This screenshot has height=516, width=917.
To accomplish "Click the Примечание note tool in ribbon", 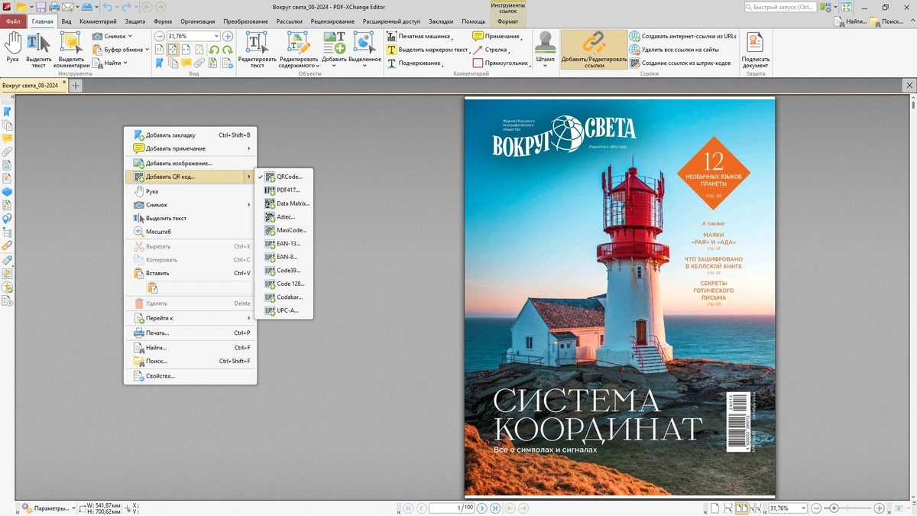I will pos(497,36).
